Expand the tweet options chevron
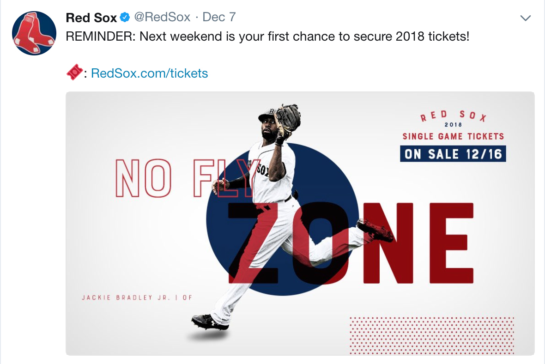This screenshot has width=545, height=364. click(525, 18)
